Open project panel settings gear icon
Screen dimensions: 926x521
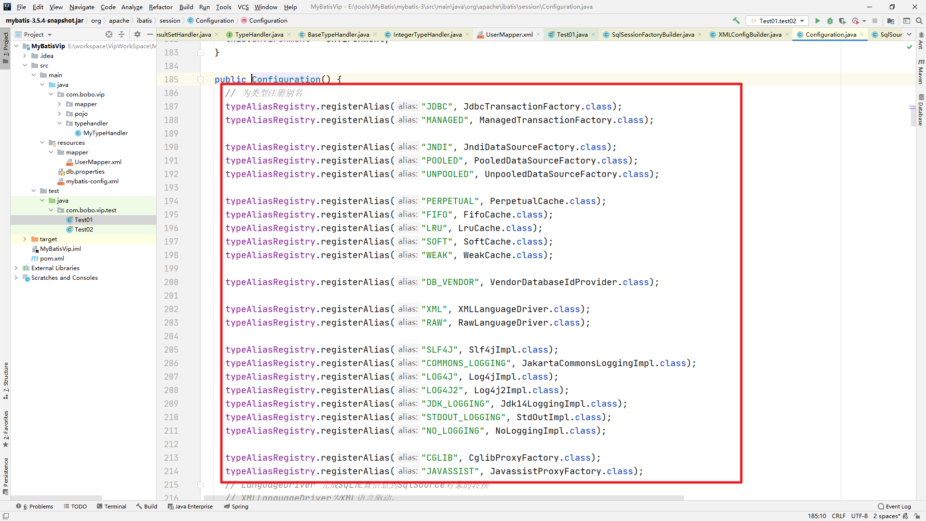137,34
